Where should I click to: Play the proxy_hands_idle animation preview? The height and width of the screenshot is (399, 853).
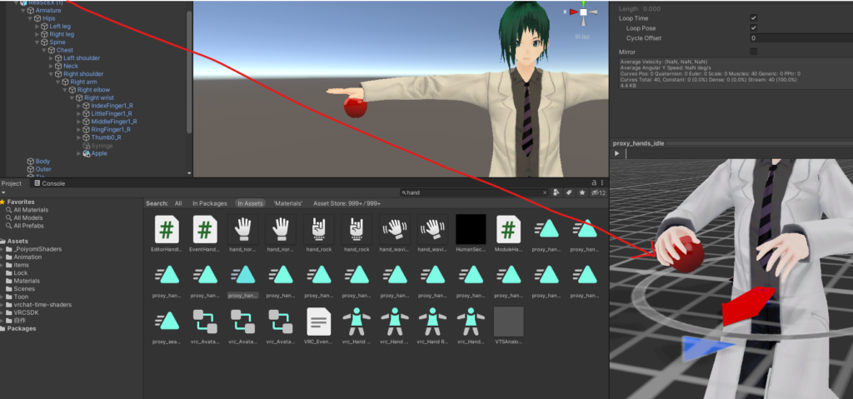click(x=617, y=153)
